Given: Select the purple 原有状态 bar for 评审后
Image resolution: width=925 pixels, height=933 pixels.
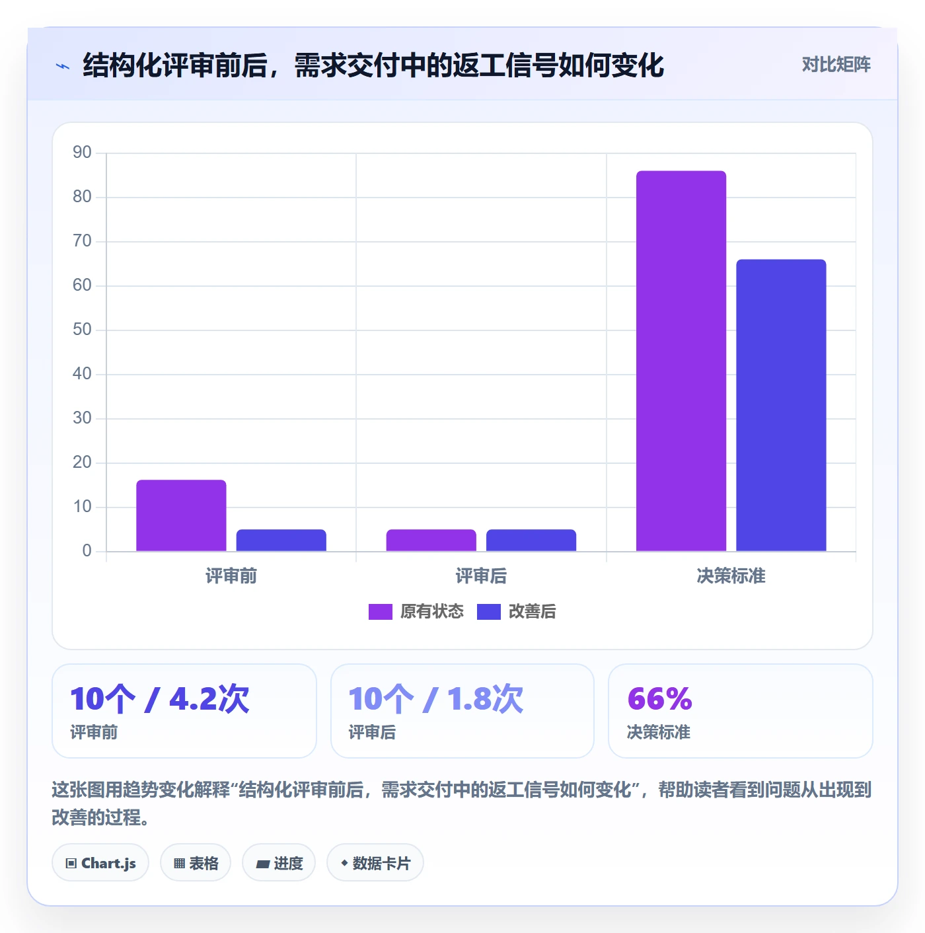Looking at the screenshot, I should point(431,540).
